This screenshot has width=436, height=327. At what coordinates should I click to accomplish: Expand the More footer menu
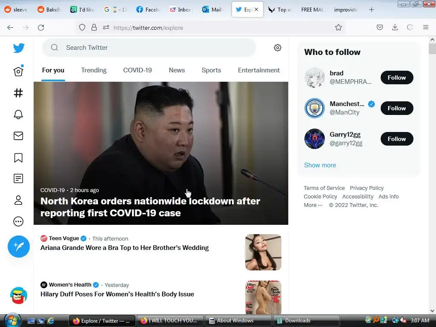(313, 205)
